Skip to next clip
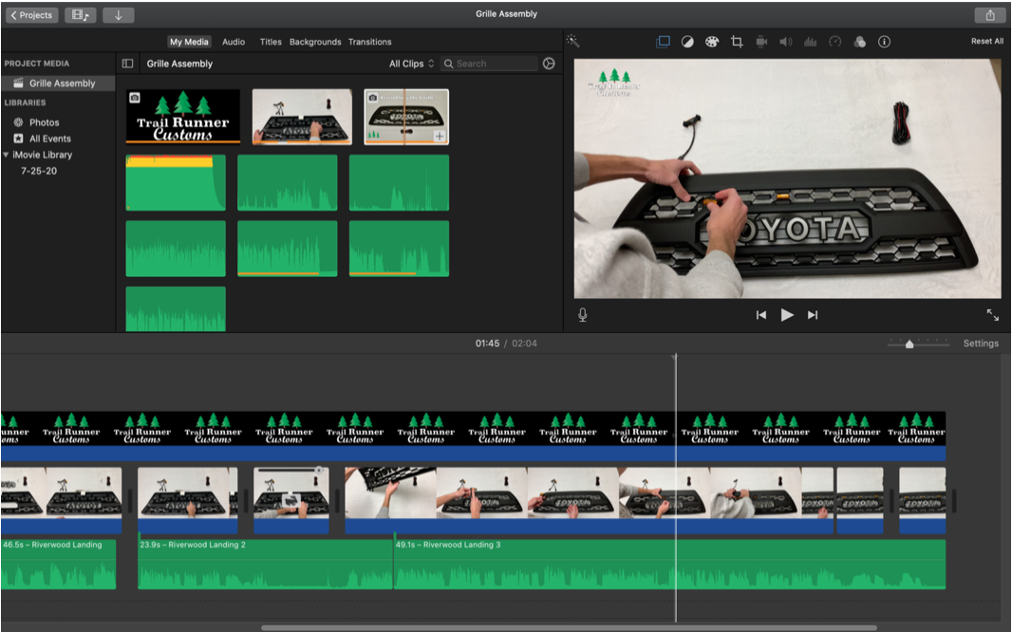 (x=813, y=315)
